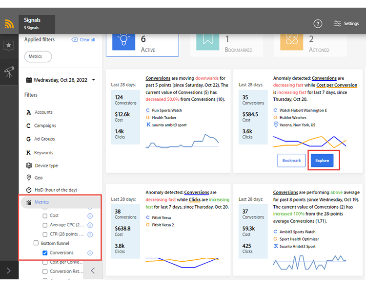Collapse the Metrics filter section
This screenshot has width=366, height=287.
coord(61,202)
